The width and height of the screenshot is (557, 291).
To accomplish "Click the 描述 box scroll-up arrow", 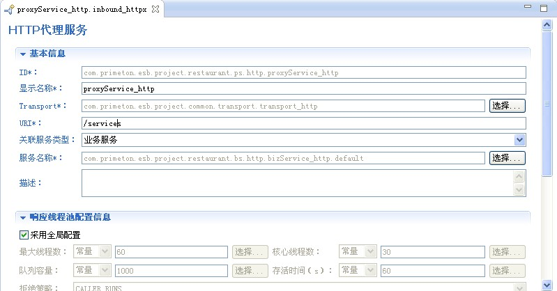I will [x=519, y=177].
